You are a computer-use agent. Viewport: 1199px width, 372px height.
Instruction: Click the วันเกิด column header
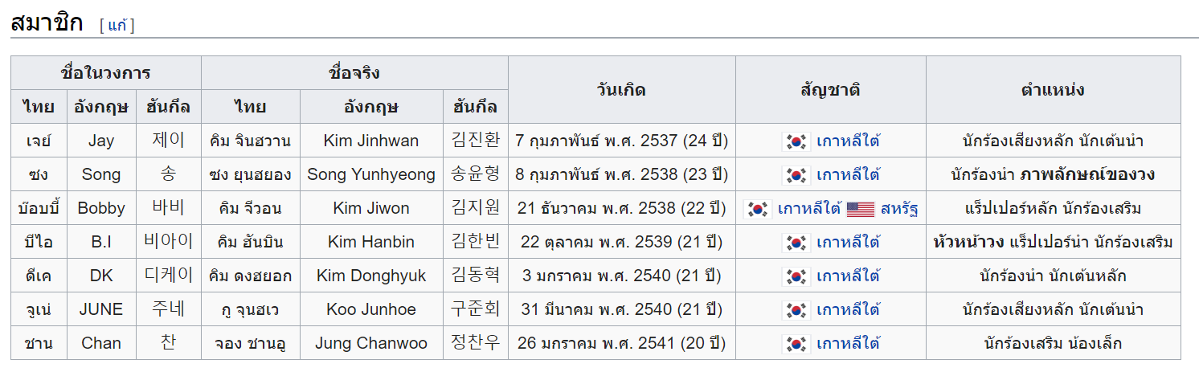coord(622,89)
